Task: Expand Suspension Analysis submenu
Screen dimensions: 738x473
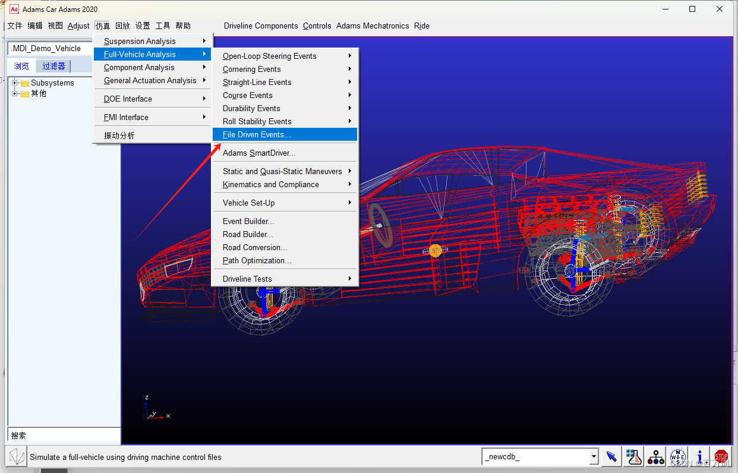Action: [153, 41]
